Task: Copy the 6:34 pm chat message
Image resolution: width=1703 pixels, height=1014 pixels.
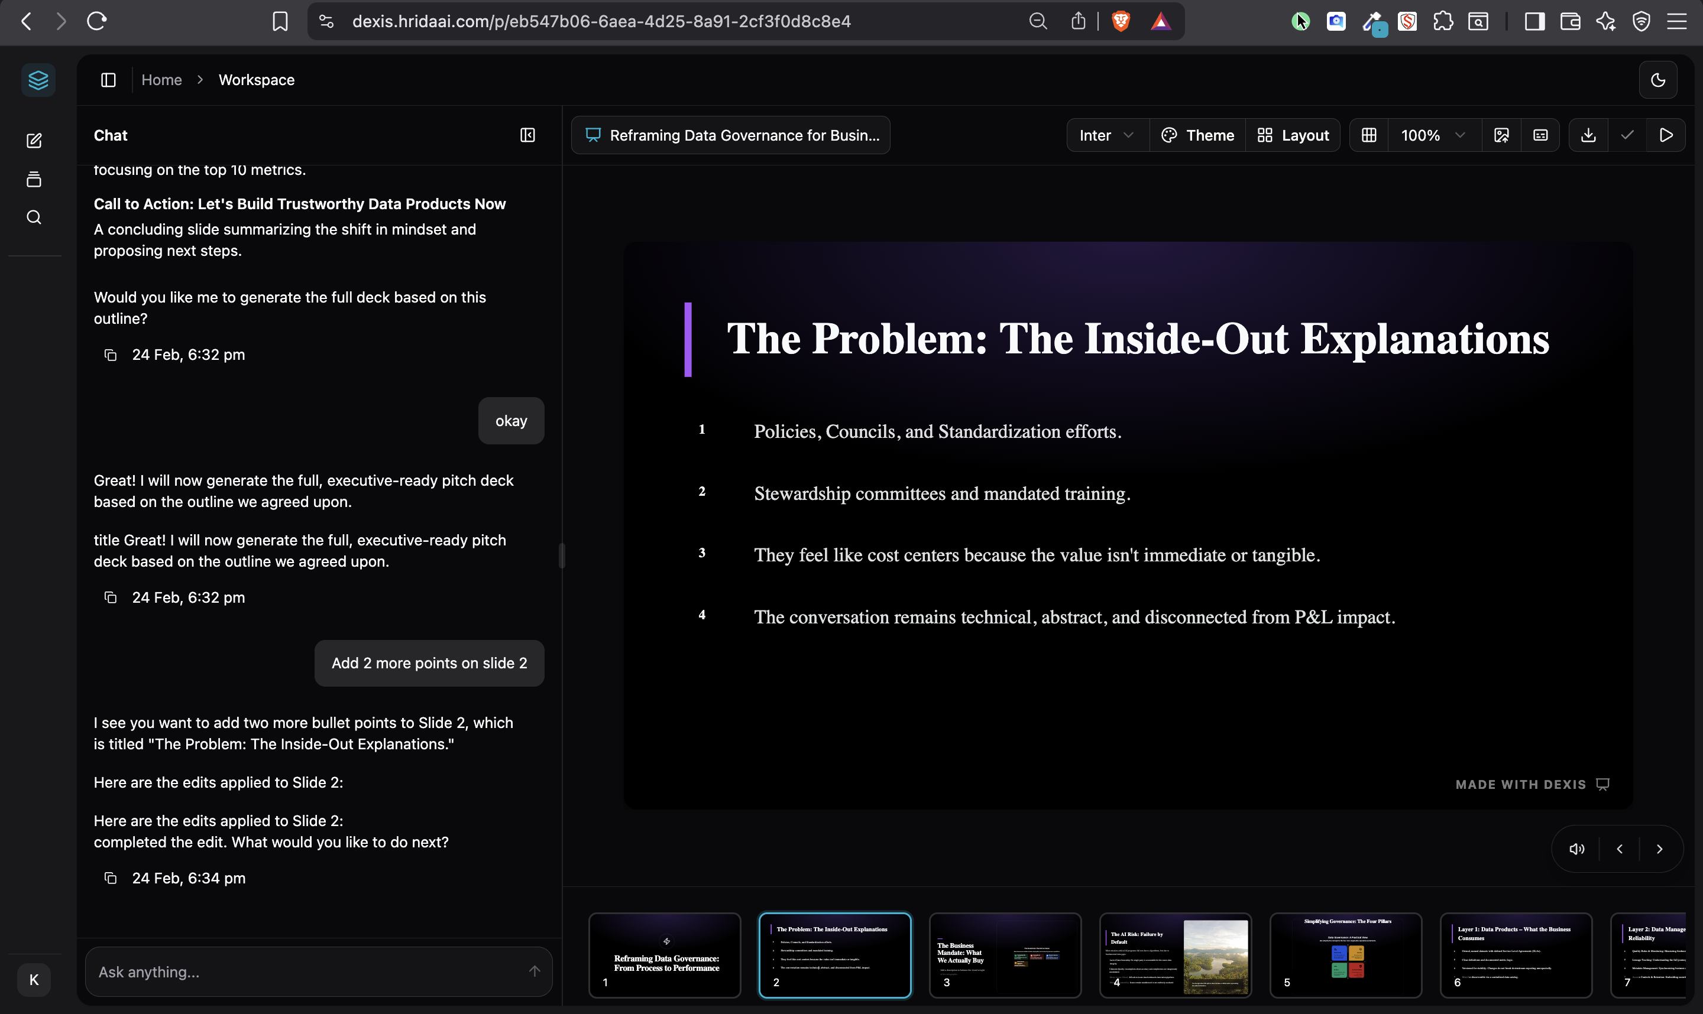Action: point(110,878)
